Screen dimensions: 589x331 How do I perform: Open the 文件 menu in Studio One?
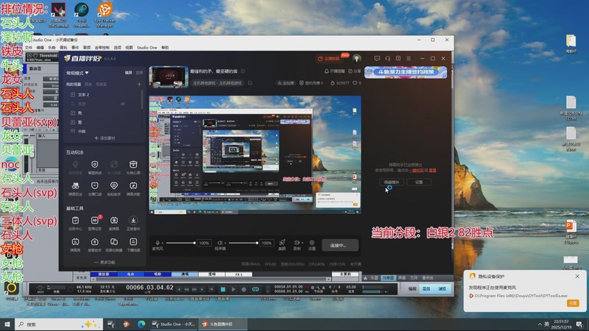tap(29, 48)
